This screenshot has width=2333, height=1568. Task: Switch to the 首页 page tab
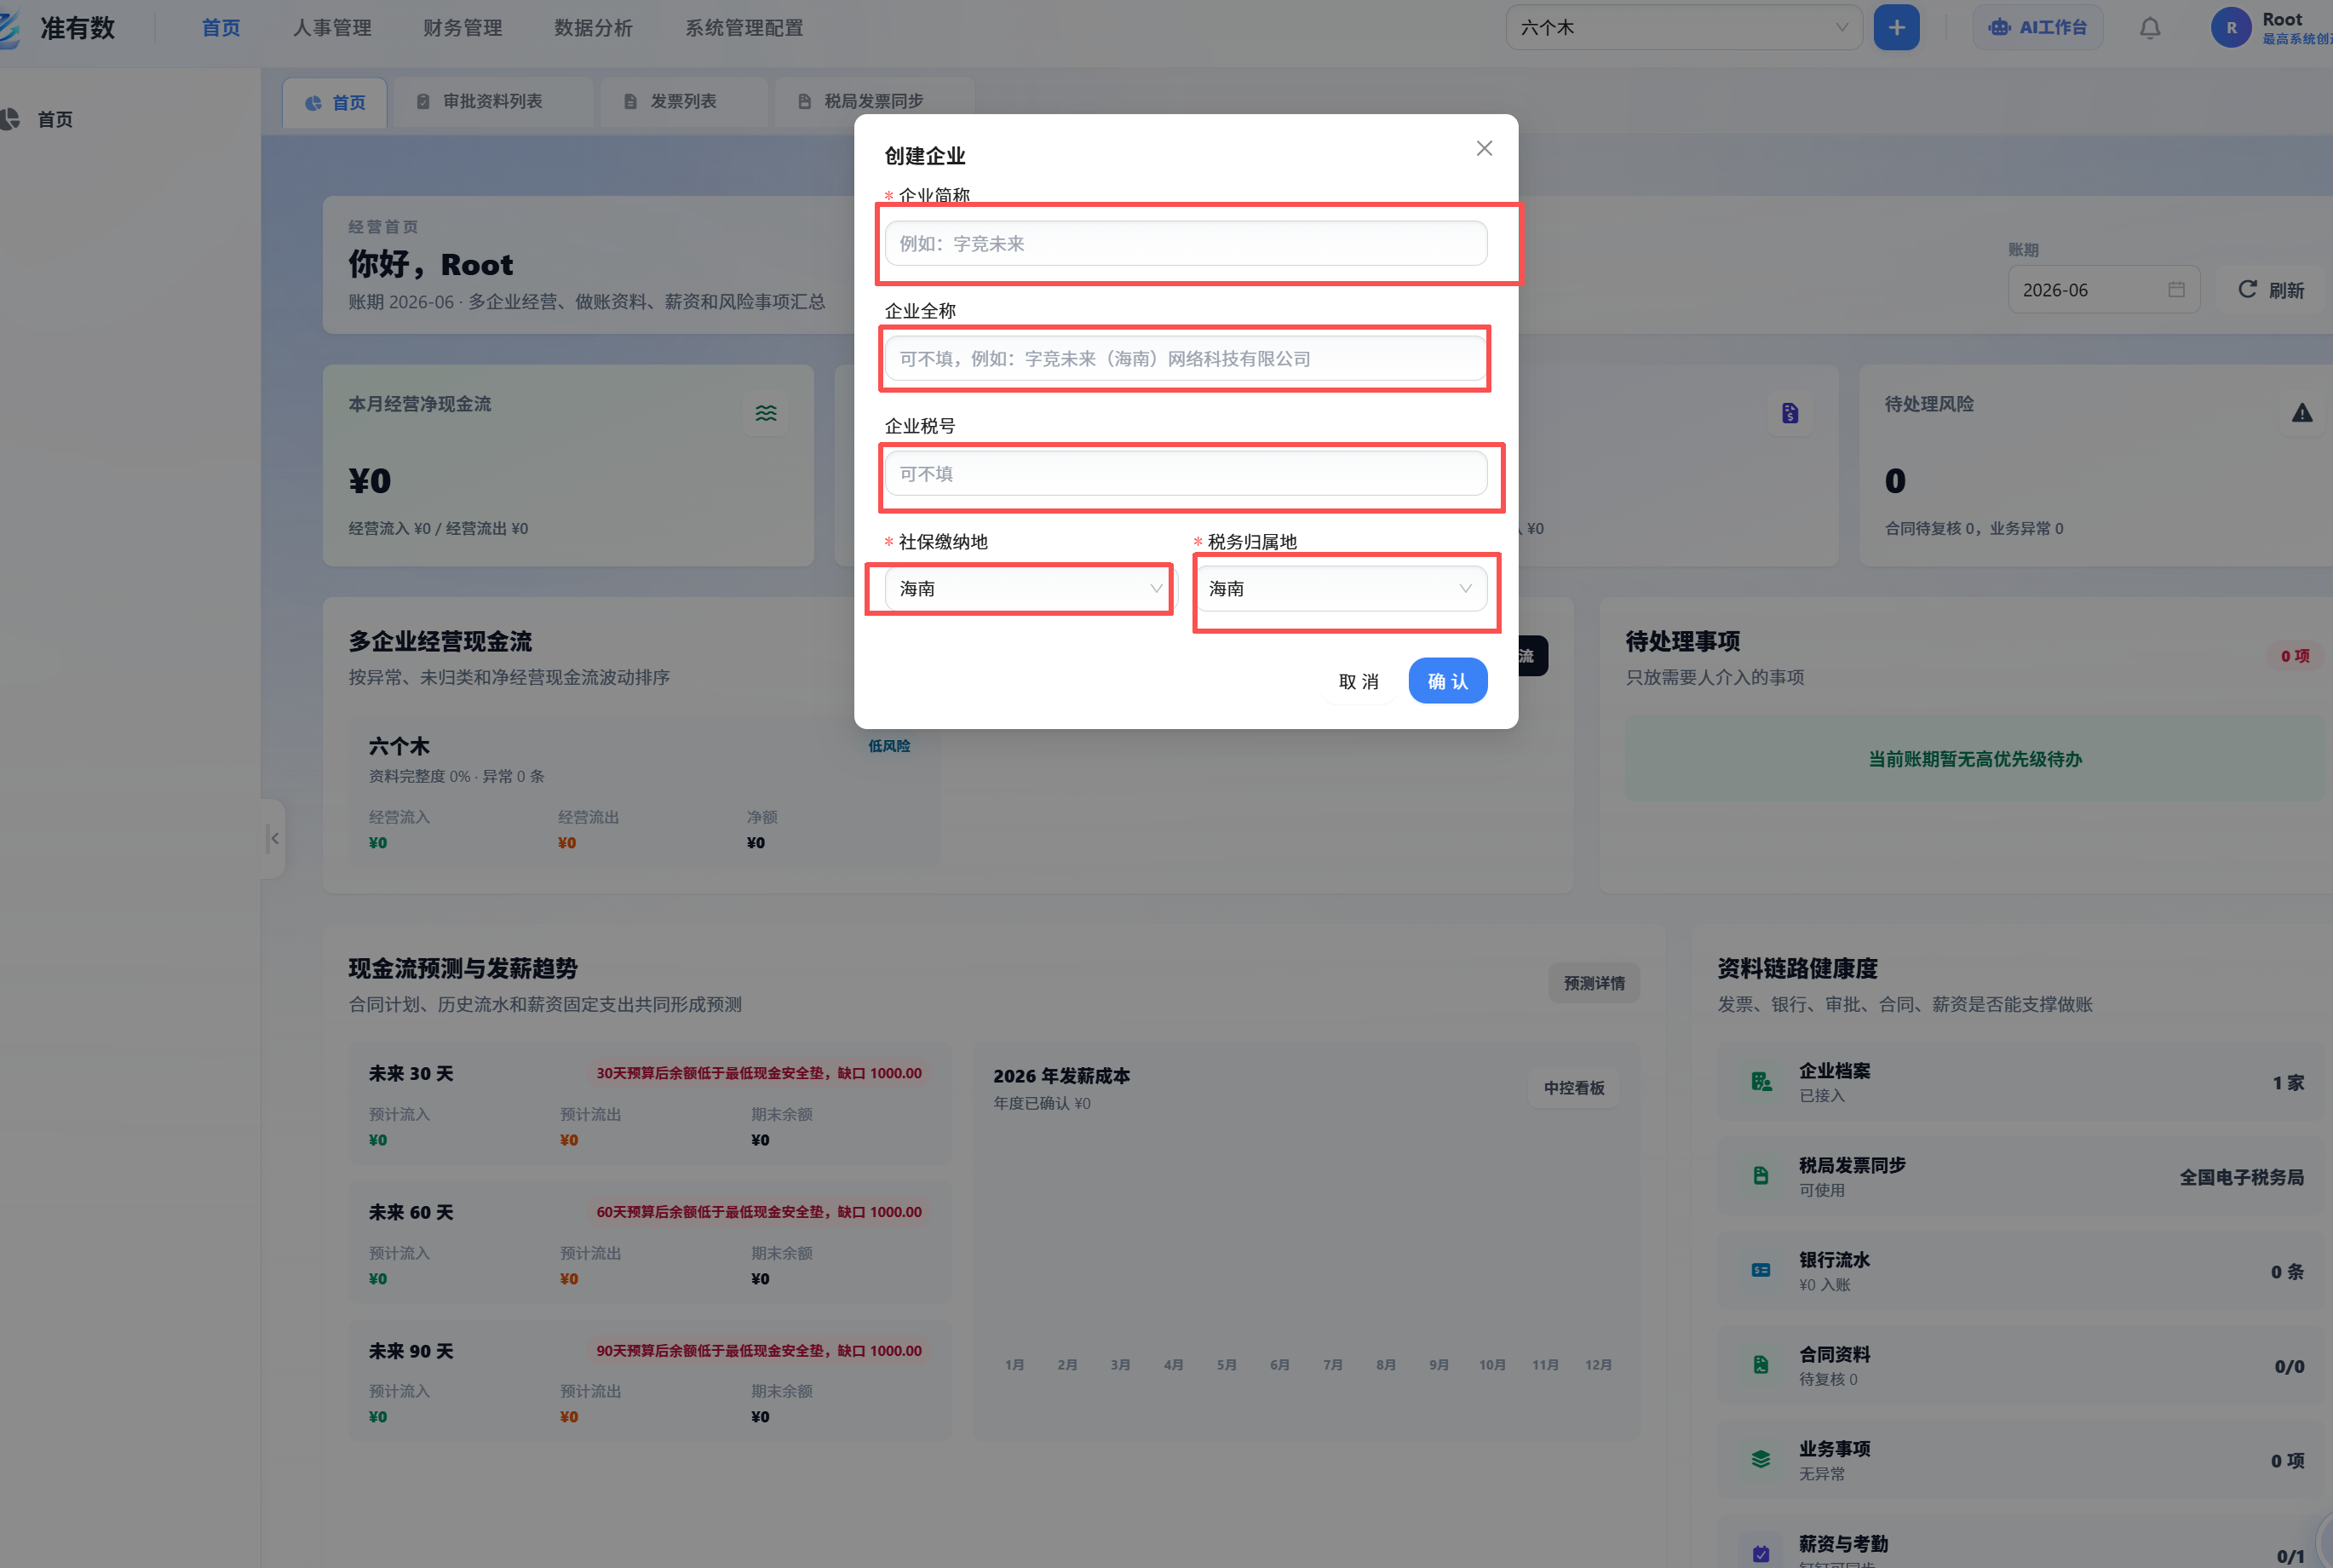335,102
